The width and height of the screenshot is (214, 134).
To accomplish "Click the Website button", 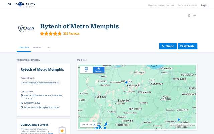I will tap(188, 46).
